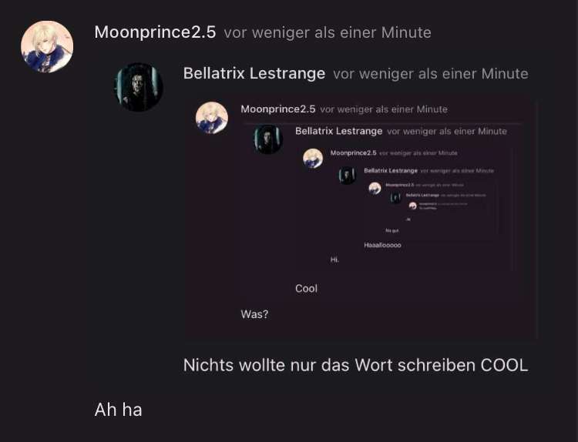Click top timestamp 'vor weniger als einer Minute'

tap(328, 32)
